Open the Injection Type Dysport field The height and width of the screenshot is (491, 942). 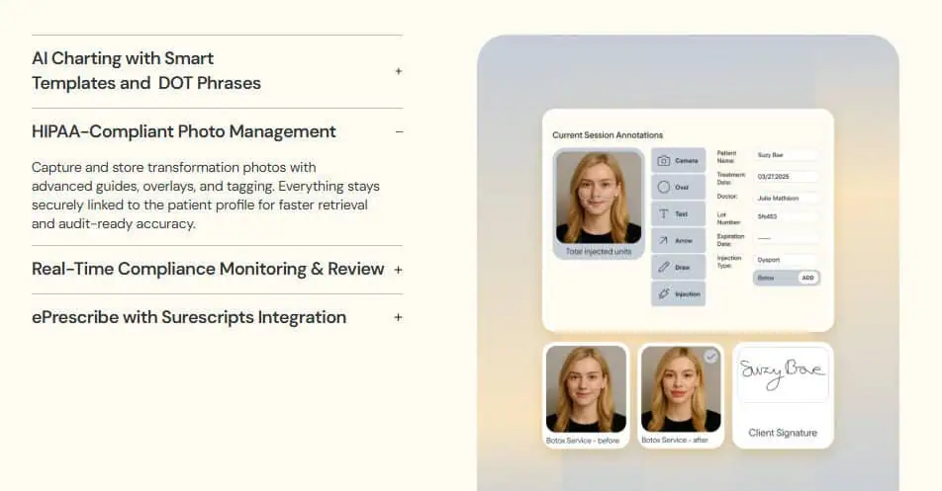tap(786, 260)
